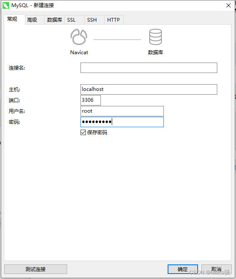Screen dimensions: 236x279
Task: Click the 数据库 caption under cylinder icon
Action: (x=156, y=53)
